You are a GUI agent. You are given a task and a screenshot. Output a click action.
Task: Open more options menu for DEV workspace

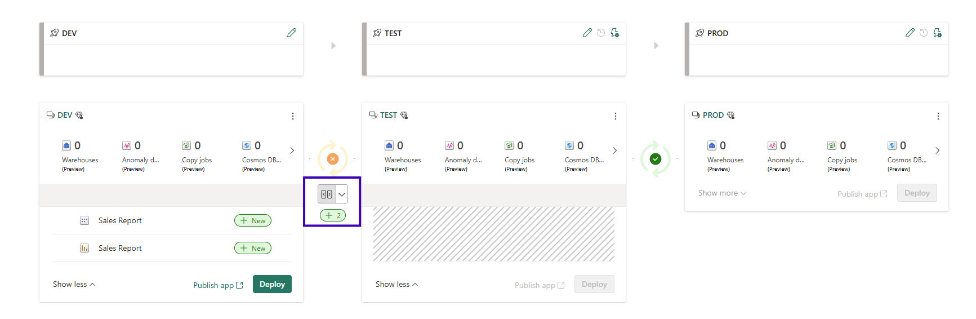(293, 116)
